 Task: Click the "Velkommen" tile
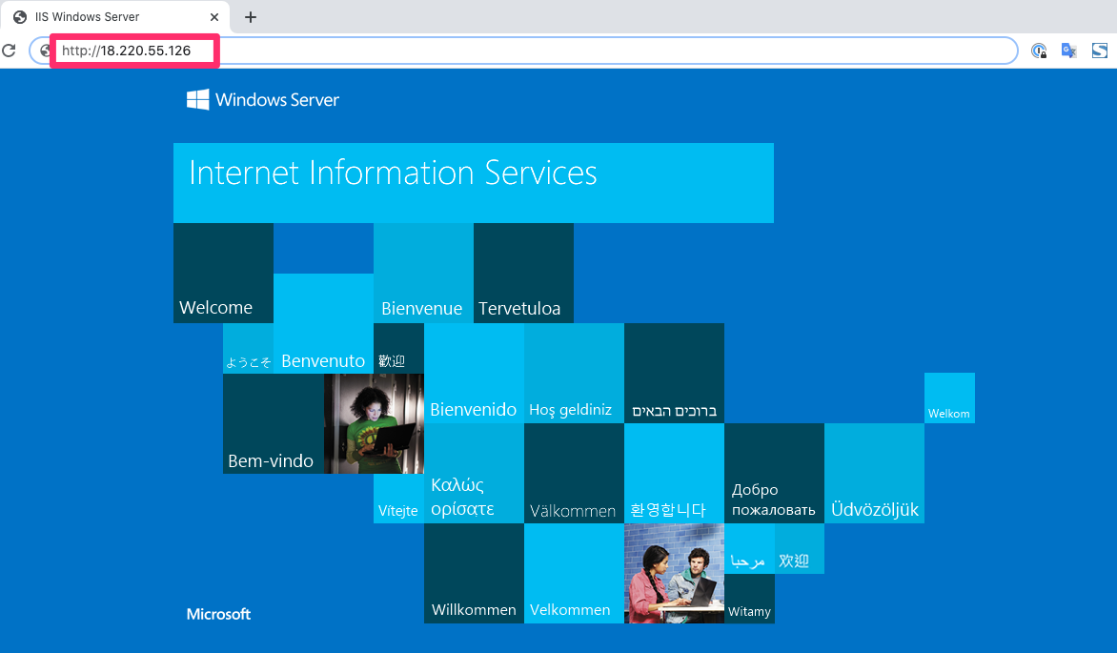(574, 573)
